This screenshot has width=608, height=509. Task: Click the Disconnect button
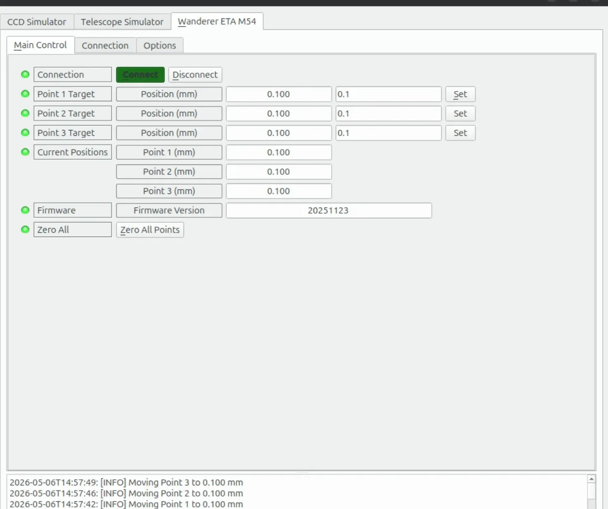click(x=195, y=75)
